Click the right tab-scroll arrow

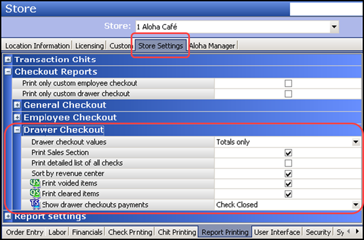tap(357, 232)
